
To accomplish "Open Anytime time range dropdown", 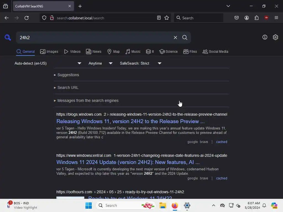I will tap(100, 63).
